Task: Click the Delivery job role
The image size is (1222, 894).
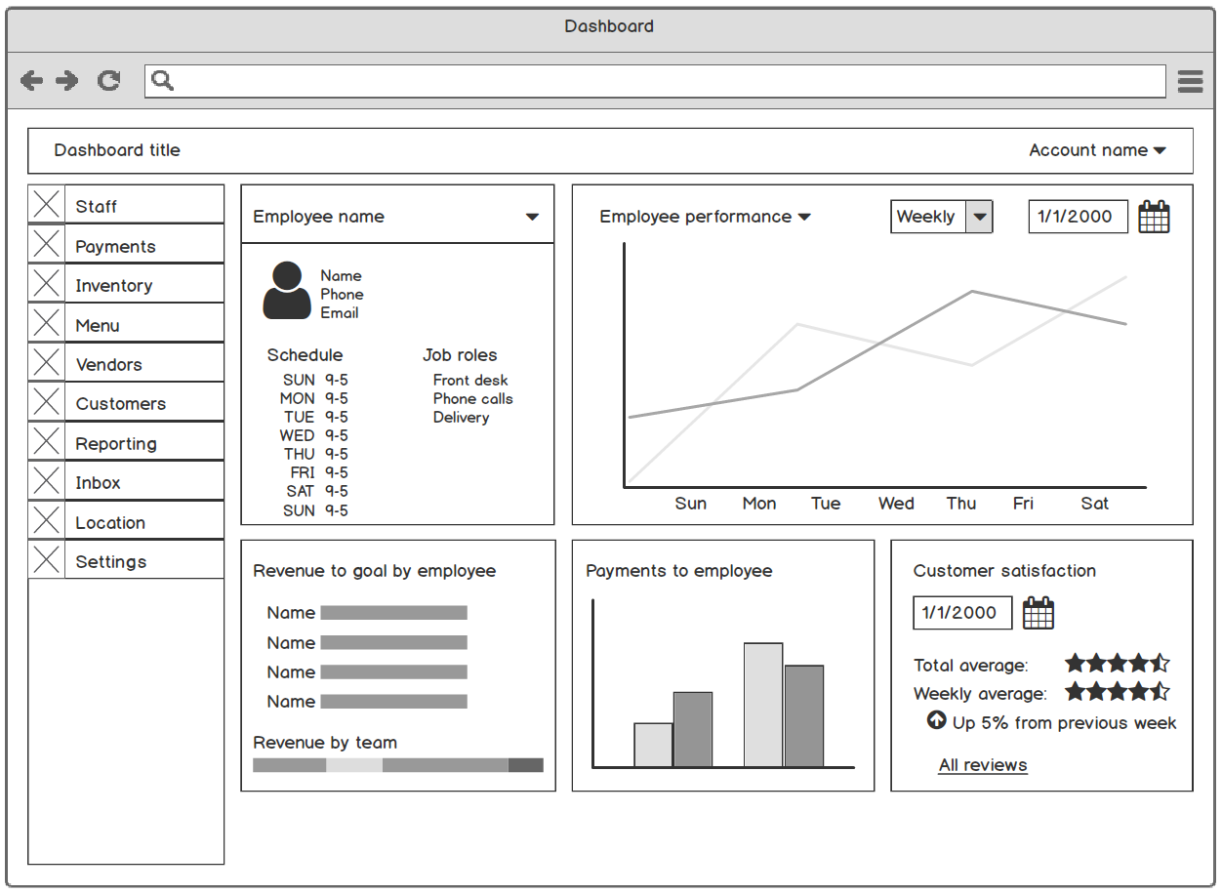Action: coord(461,418)
